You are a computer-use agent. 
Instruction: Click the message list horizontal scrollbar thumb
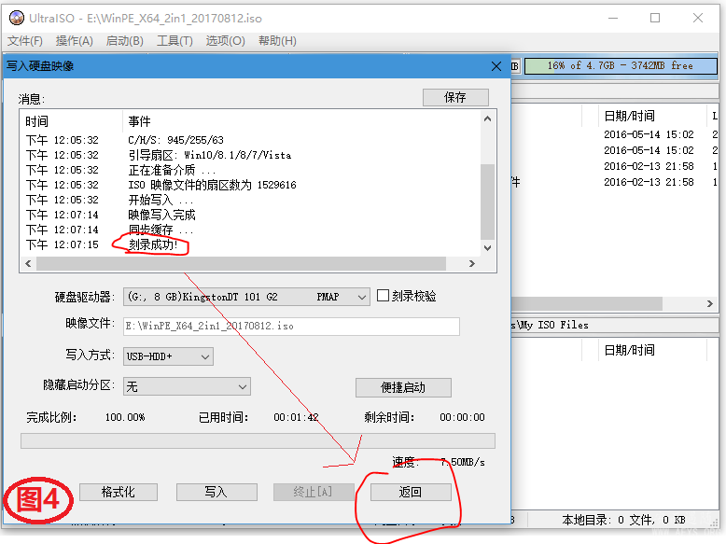[x=241, y=263]
